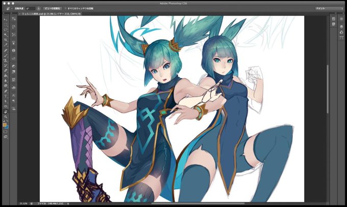The width and height of the screenshot is (347, 207).
Task: Click the ファイル size status text
Action: click(x=50, y=203)
